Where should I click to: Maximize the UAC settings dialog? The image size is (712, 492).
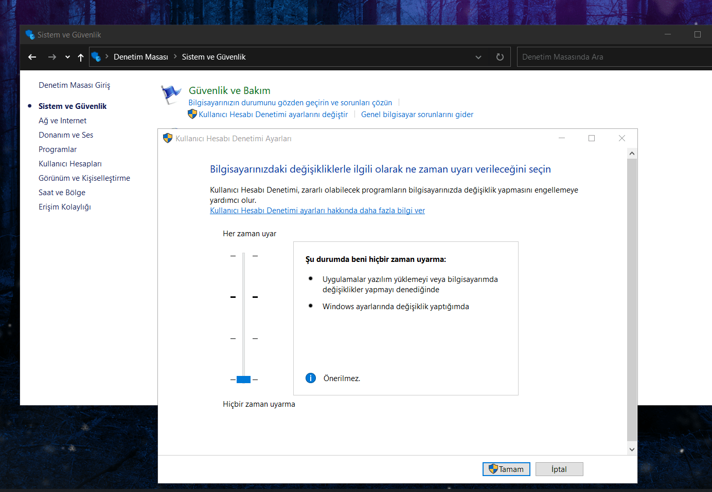[x=592, y=138]
